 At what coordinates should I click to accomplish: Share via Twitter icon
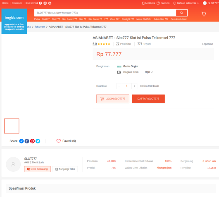(x=38, y=141)
